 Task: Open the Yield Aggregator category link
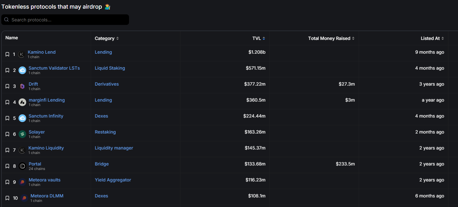tap(113, 180)
